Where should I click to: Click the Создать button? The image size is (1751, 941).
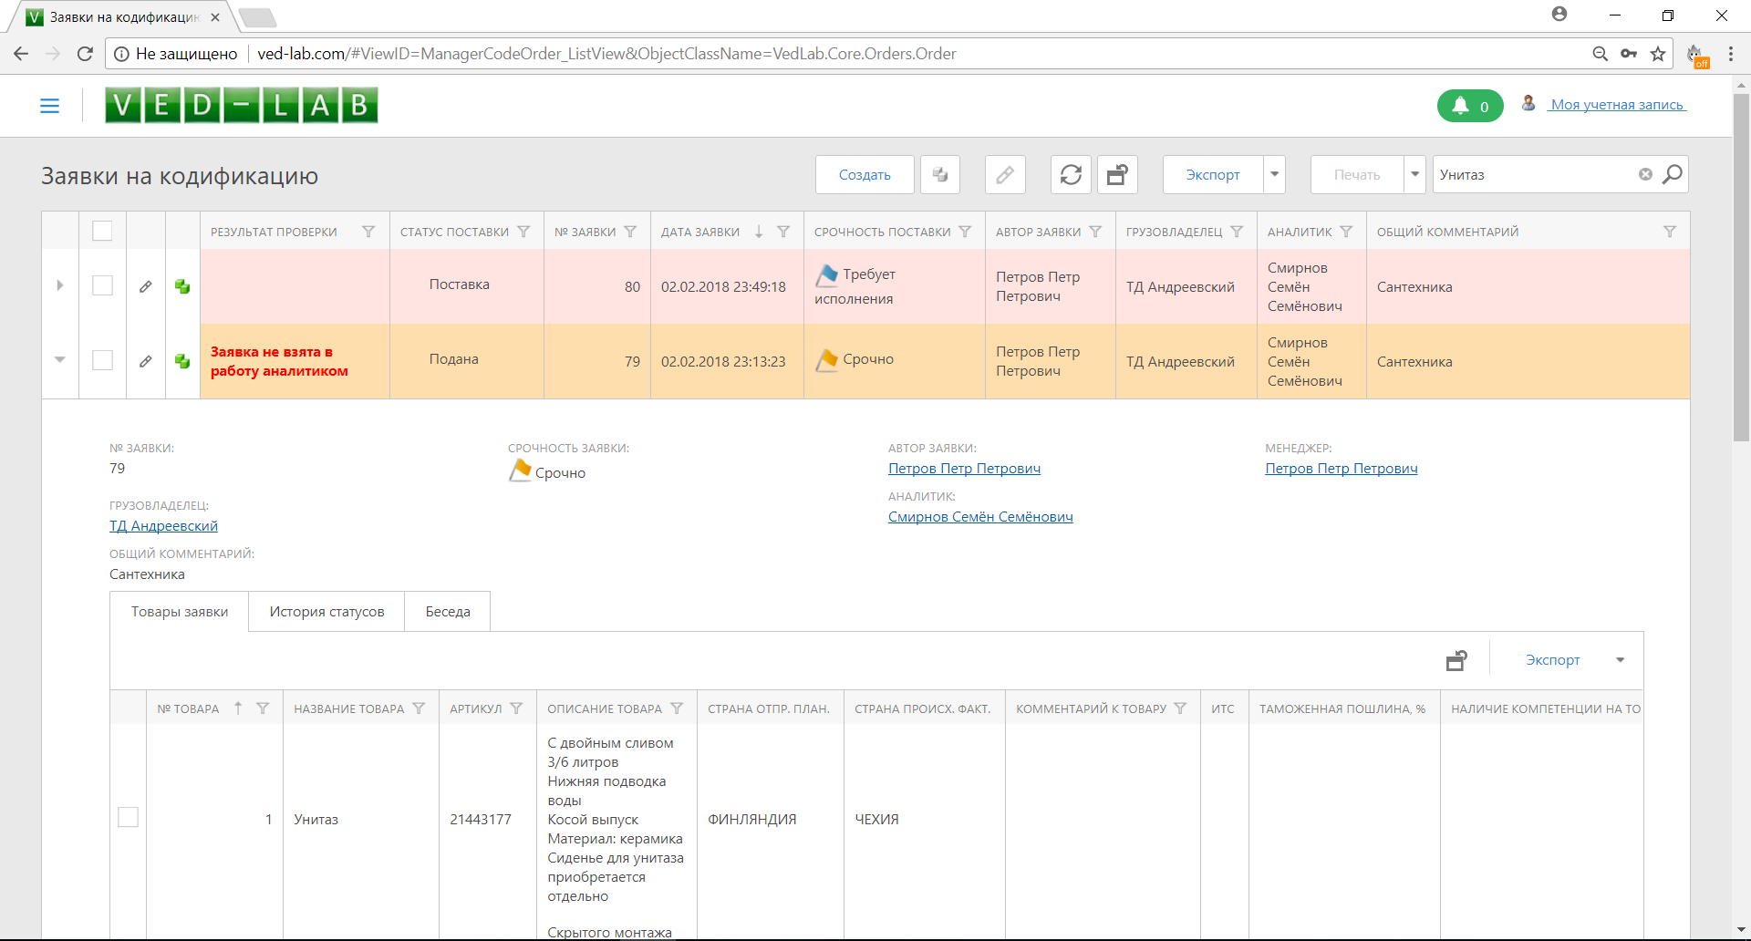click(x=865, y=174)
